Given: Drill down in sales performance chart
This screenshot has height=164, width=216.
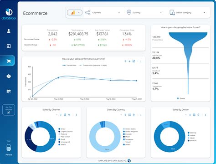Looking at the screenshot, I should click(129, 61).
